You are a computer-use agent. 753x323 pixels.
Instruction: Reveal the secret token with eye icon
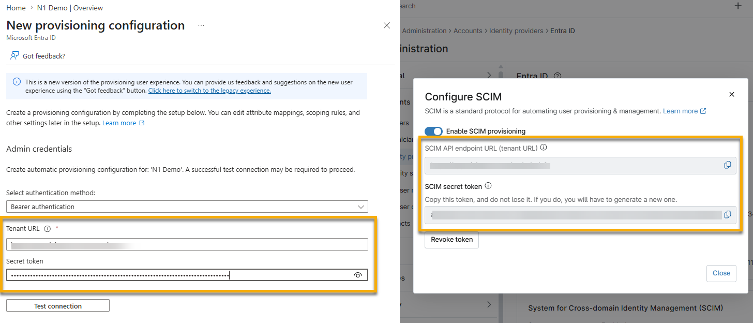click(x=358, y=275)
